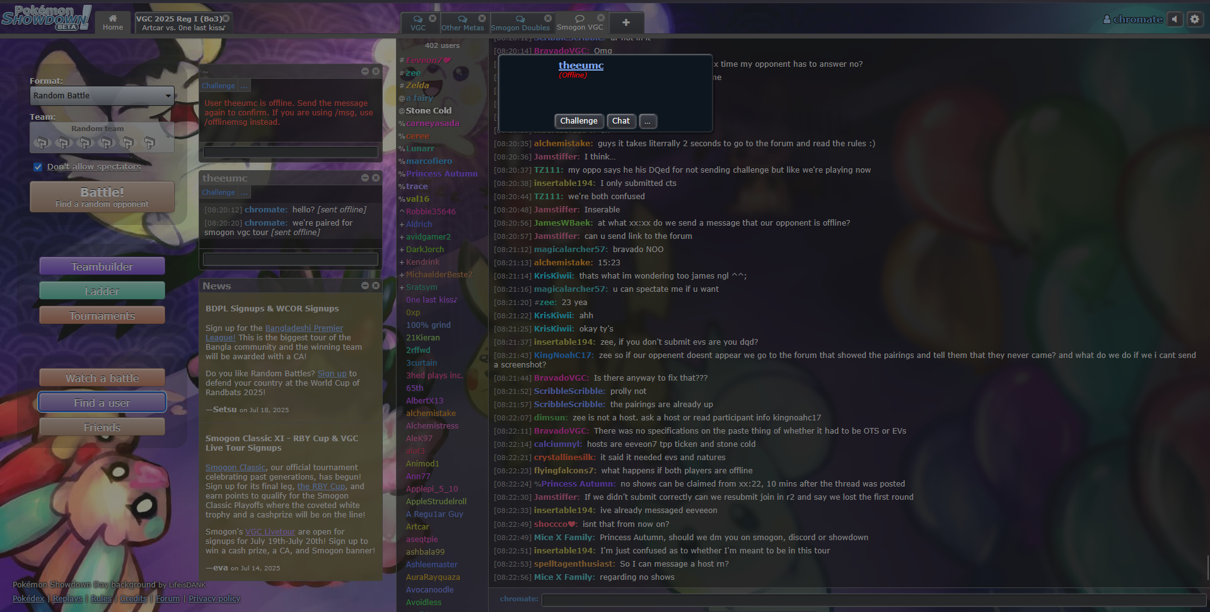Click the chat scrollbar on the right edge
1210x612 pixels.
coord(1207,567)
